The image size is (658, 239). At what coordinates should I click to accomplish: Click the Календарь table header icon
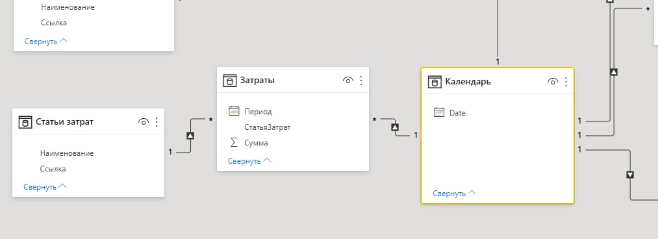[x=434, y=82]
